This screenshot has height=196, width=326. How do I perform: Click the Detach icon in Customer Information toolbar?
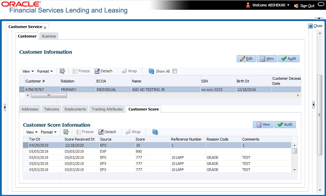click(97, 71)
